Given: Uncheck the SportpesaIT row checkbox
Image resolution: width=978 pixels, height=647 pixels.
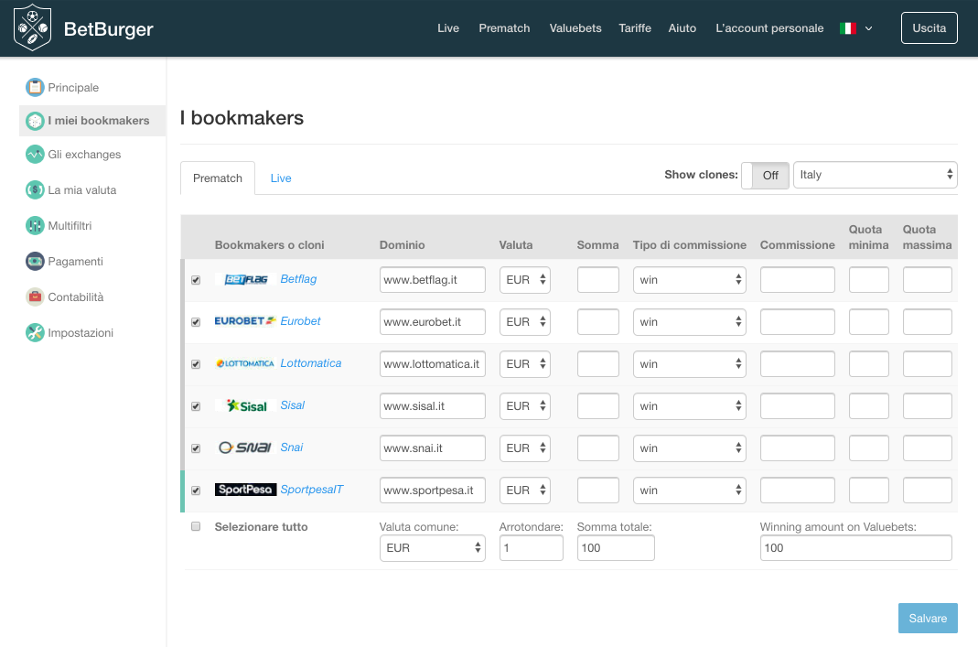Looking at the screenshot, I should pyautogui.click(x=196, y=491).
